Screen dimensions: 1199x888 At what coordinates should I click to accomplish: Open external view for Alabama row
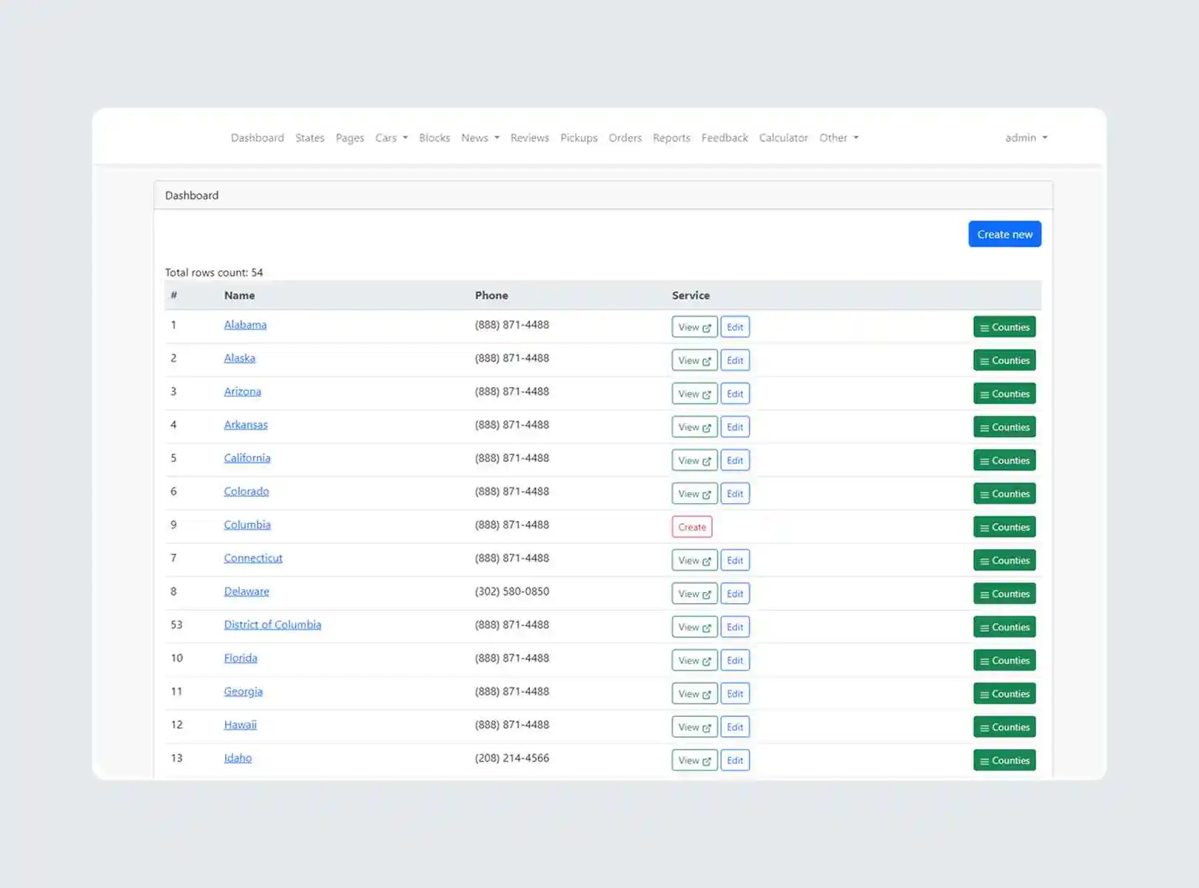tap(694, 327)
